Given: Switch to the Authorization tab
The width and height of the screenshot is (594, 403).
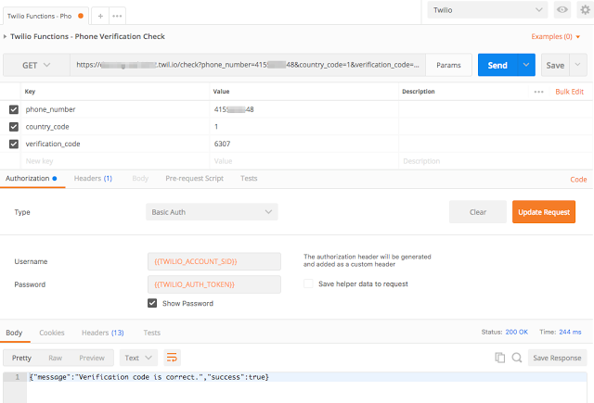Looking at the screenshot, I should (31, 179).
